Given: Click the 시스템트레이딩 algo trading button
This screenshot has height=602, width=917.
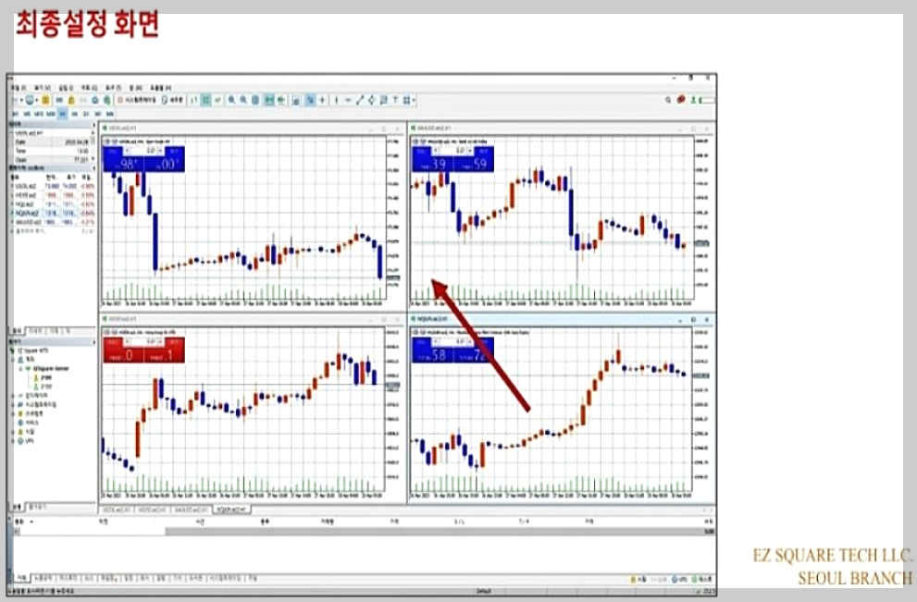Looking at the screenshot, I should [137, 100].
